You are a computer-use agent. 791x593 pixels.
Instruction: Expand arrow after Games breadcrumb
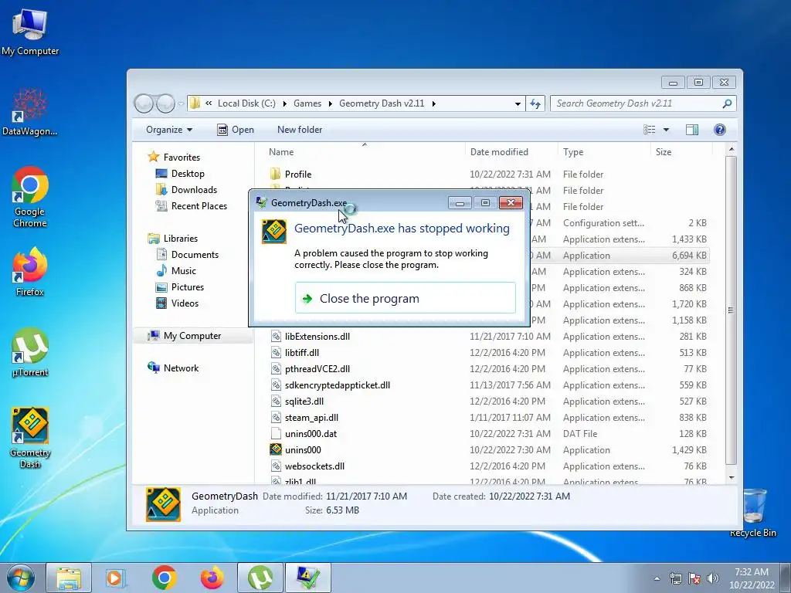tap(331, 103)
